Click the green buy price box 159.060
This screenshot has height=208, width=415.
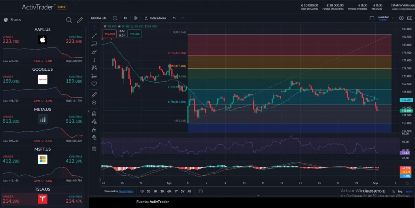click(x=134, y=34)
